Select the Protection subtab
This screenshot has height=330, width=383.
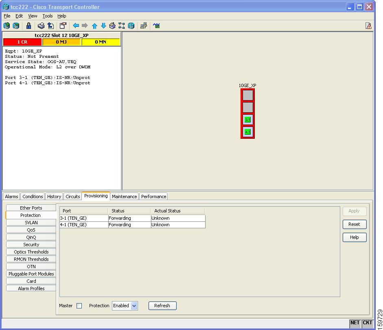pyautogui.click(x=31, y=215)
